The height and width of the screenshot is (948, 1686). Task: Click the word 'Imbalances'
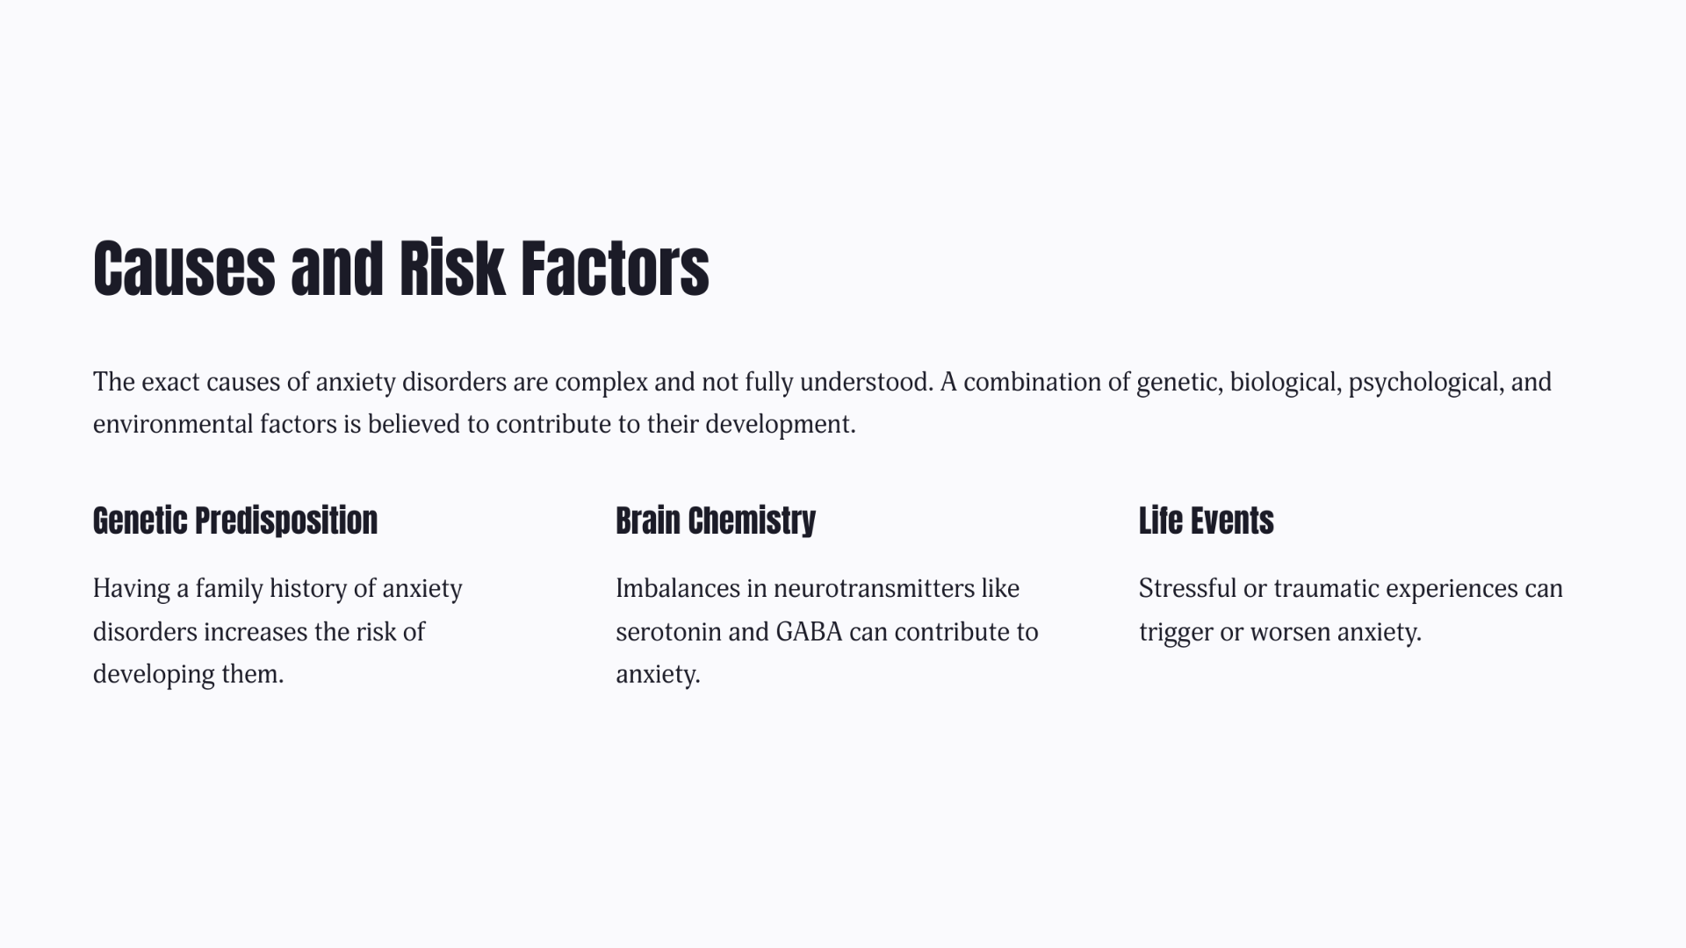point(677,589)
